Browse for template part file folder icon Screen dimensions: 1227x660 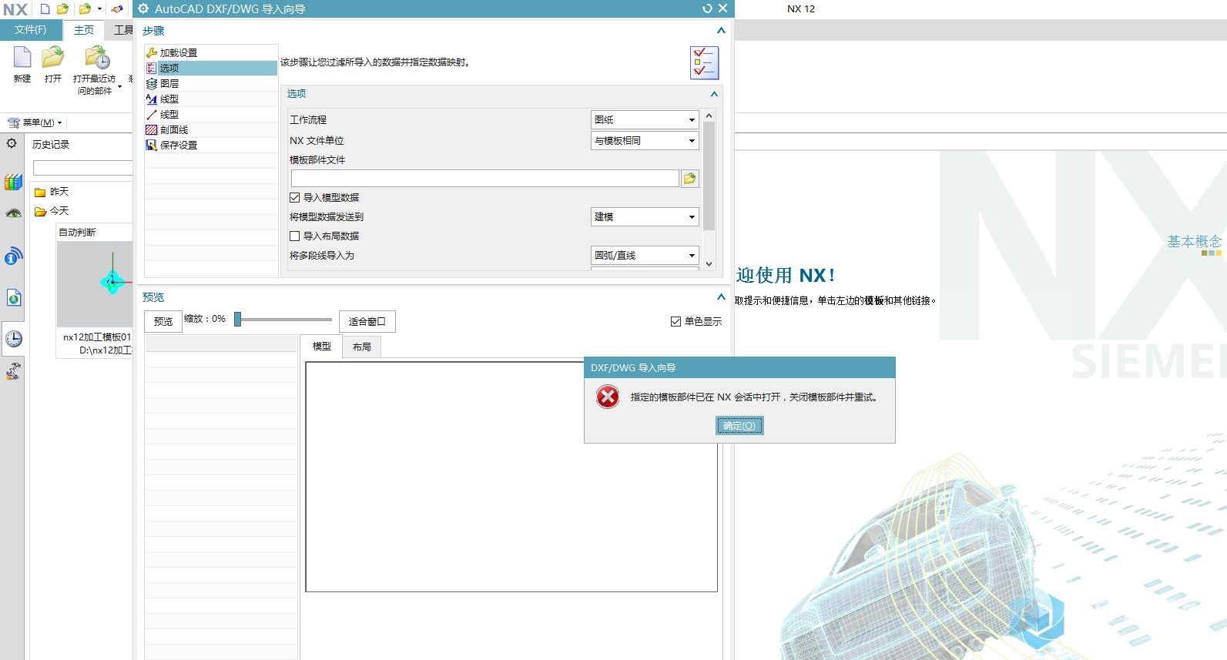(x=689, y=179)
